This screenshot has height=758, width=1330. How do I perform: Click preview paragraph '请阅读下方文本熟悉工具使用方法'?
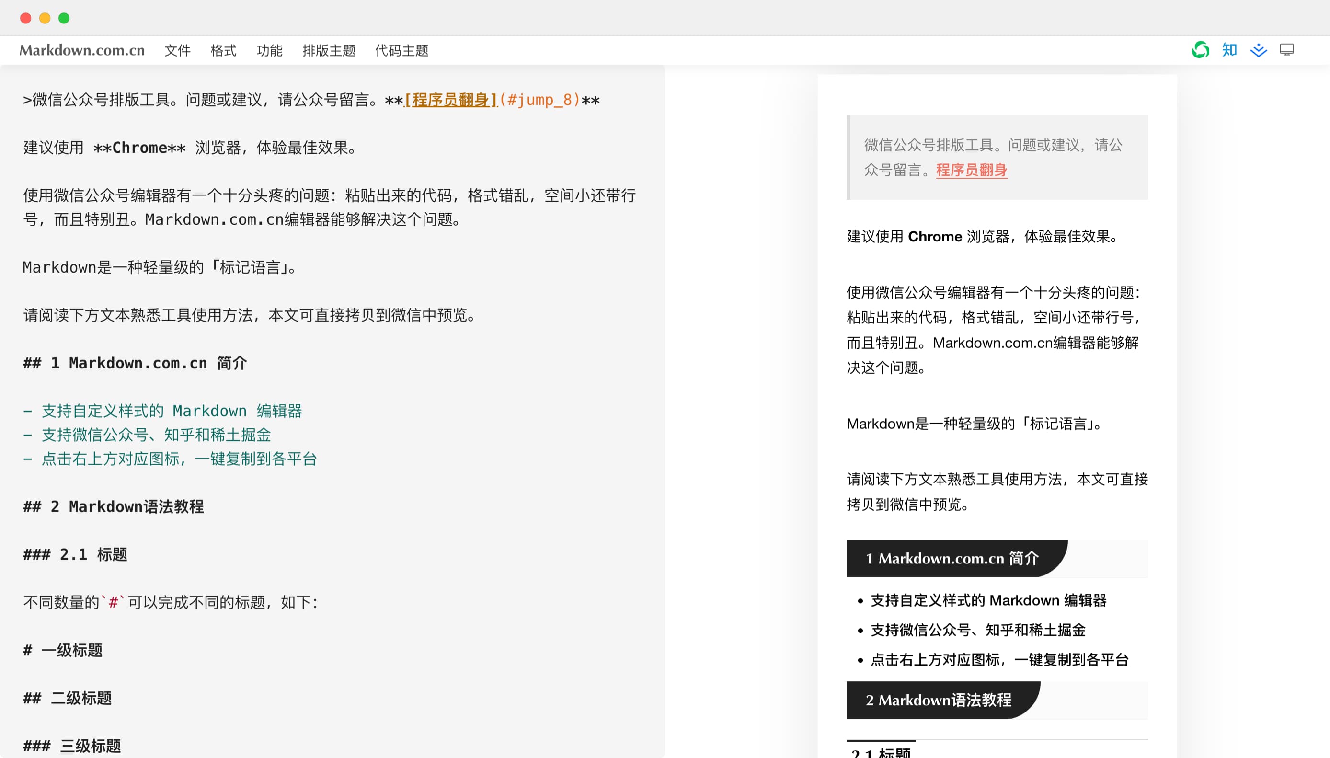997,492
